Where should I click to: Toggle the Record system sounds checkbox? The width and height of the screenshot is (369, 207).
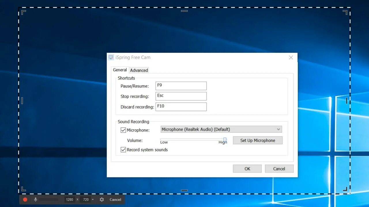pos(123,150)
